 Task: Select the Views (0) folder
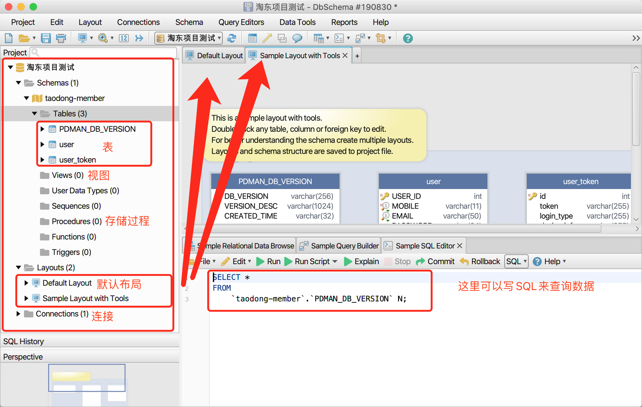[62, 175]
